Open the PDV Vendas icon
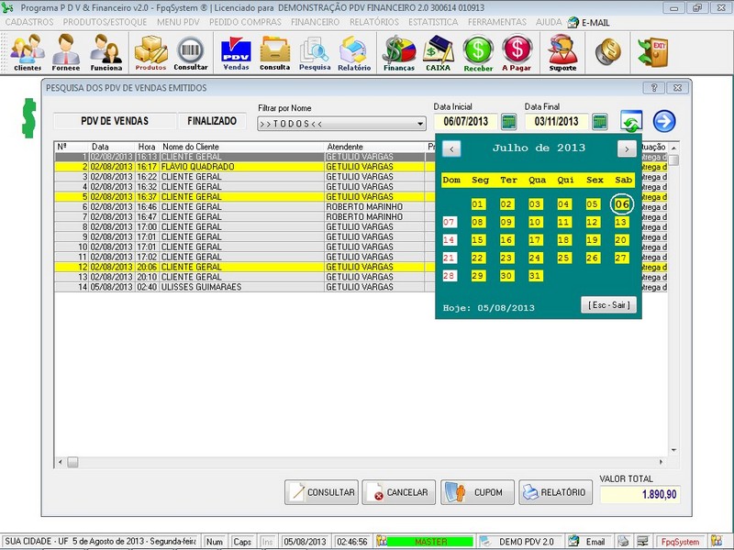This screenshot has height=550, width=734. point(236,53)
